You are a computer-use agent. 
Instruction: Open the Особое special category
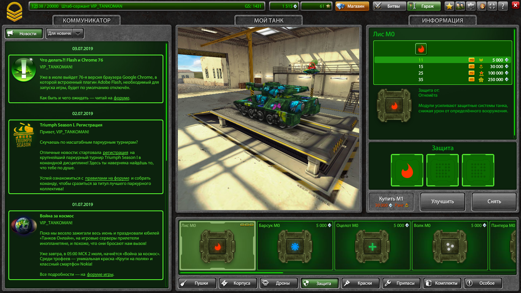[x=483, y=283]
